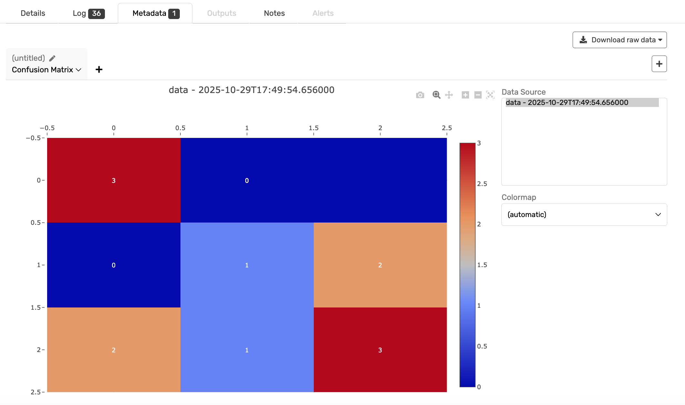The image size is (685, 405).
Task: Add new chart tab with plus icon
Action: (99, 69)
